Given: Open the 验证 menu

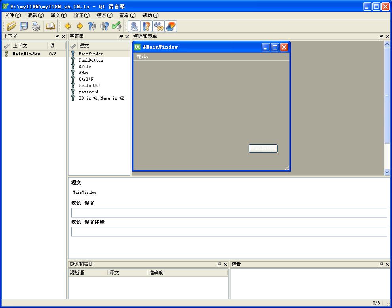Looking at the screenshot, I should 81,15.
